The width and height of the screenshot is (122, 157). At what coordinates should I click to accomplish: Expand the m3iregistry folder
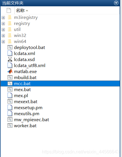[x=3, y=18]
